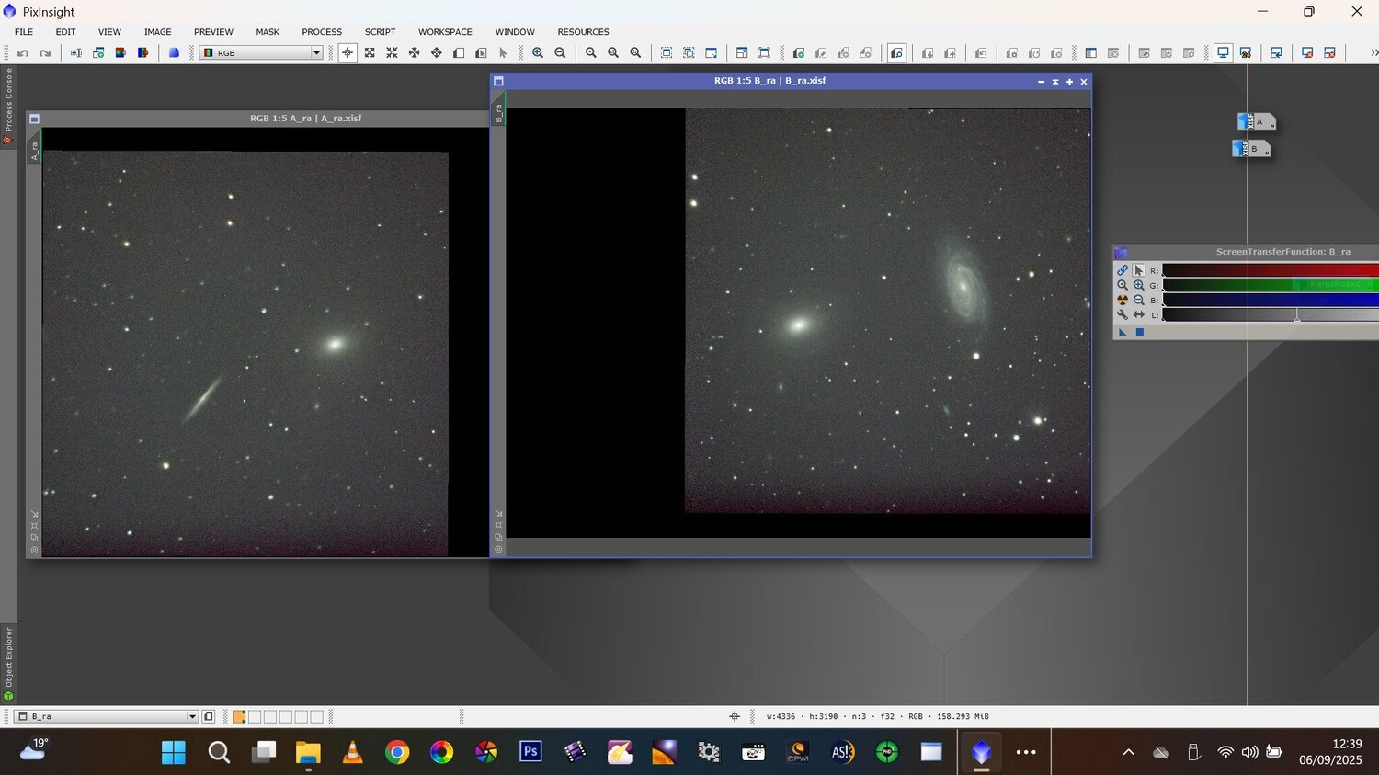Open the PROCESS menu

(x=322, y=32)
